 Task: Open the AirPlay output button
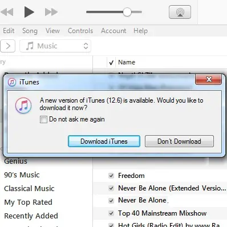point(180,12)
